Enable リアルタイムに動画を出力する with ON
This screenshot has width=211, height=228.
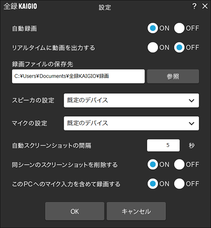(x=153, y=47)
